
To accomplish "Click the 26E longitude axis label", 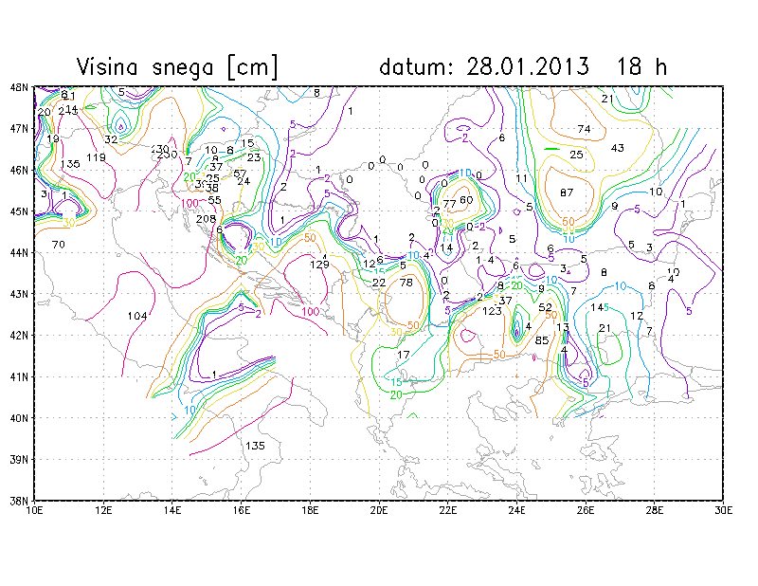I will pyautogui.click(x=586, y=510).
